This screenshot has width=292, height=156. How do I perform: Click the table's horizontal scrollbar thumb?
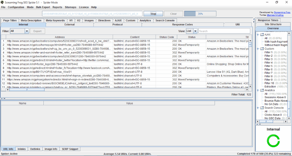pyautogui.click(x=27, y=90)
